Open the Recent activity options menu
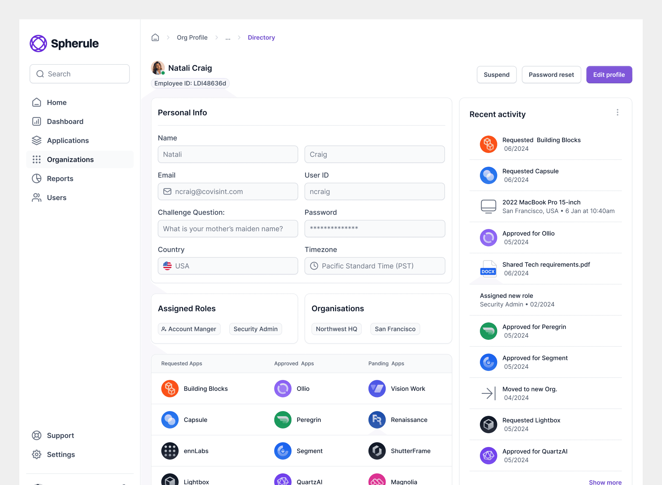This screenshot has width=662, height=485. [617, 112]
